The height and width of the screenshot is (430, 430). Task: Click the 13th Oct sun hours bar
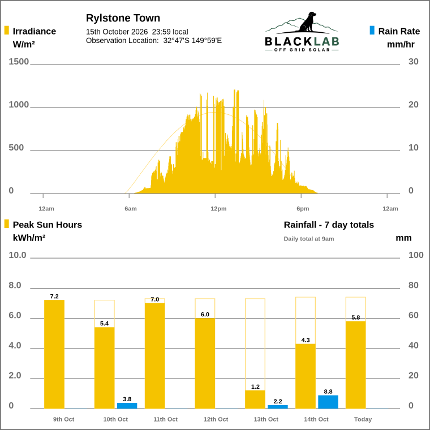point(255,399)
